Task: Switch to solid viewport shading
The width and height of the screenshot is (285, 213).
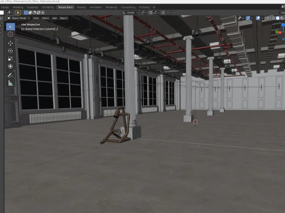Action: (278, 18)
